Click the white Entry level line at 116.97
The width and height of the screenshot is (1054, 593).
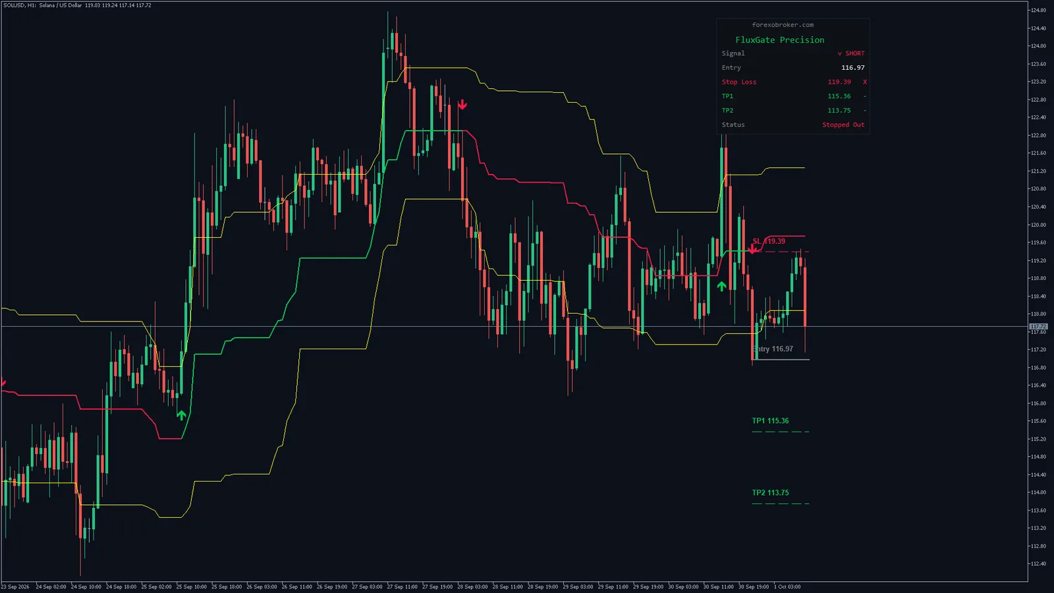coord(781,359)
